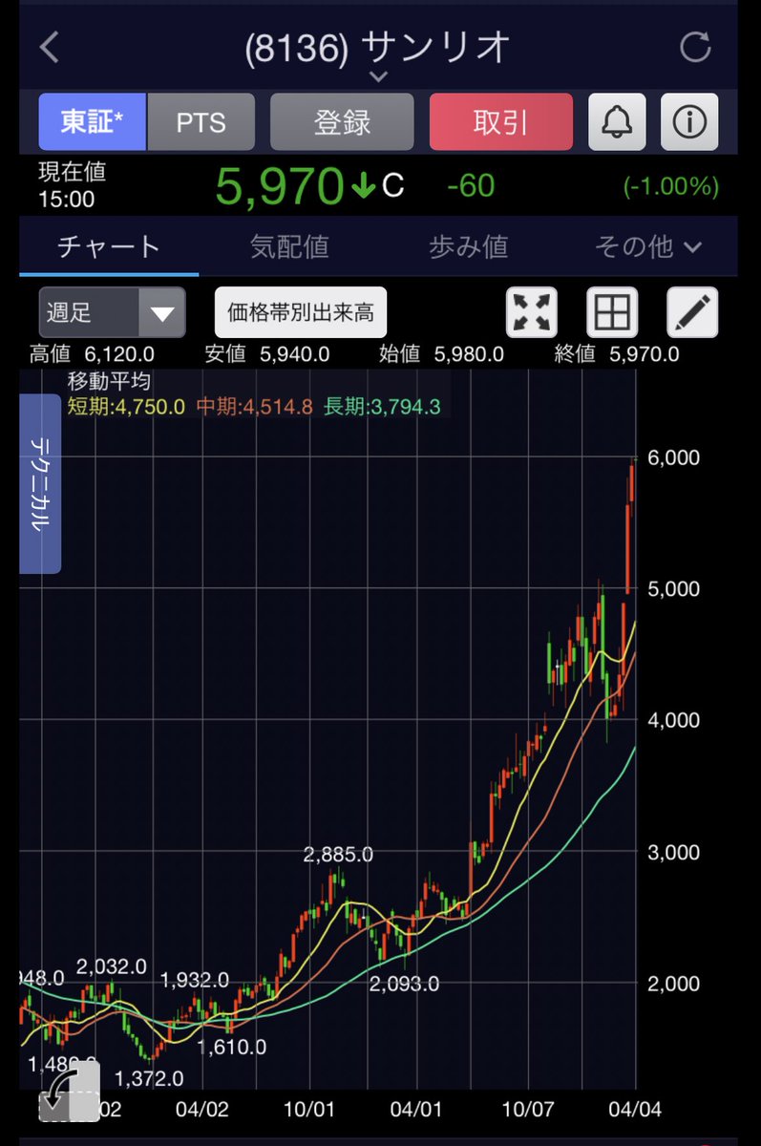This screenshot has height=1146, width=761.
Task: Open chart grid layout options
Action: [x=611, y=312]
